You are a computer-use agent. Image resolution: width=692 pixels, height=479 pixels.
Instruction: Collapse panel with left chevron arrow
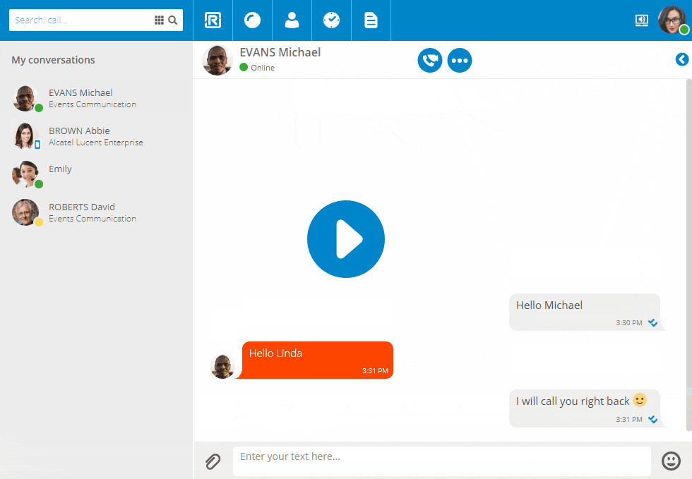682,59
